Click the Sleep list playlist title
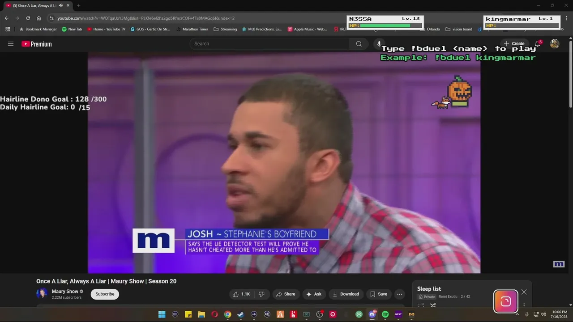This screenshot has width=573, height=322. [429, 289]
